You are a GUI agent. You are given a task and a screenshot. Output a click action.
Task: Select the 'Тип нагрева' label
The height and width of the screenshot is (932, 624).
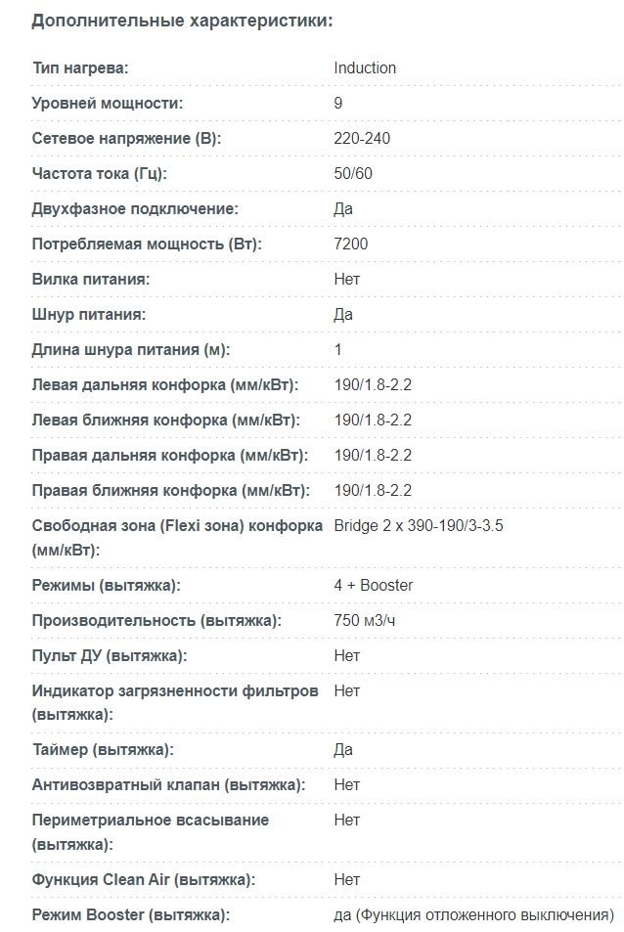pos(80,68)
